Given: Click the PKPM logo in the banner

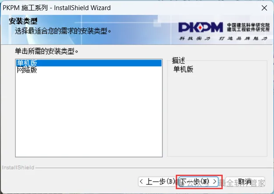Looking at the screenshot, I should pyautogui.click(x=201, y=28).
